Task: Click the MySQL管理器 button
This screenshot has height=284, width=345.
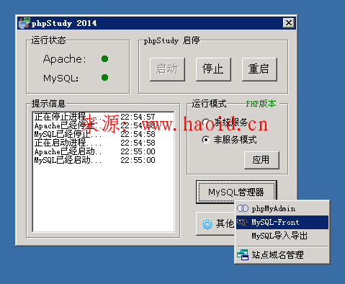Action: [x=236, y=192]
